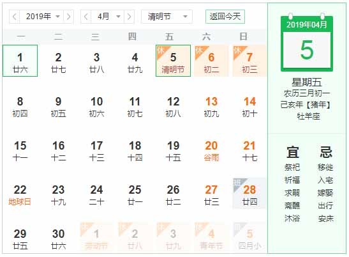349x257 pixels.
Task: Go to previous year arrow
Action: pos(15,17)
